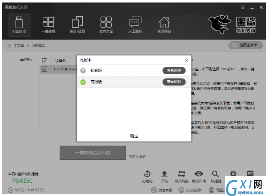Confirm with the 确定 button

point(134,136)
